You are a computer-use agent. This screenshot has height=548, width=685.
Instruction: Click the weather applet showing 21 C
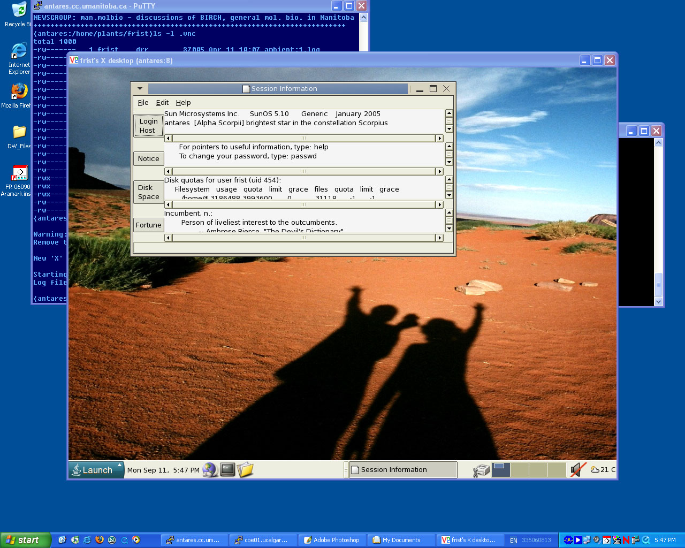pos(603,470)
